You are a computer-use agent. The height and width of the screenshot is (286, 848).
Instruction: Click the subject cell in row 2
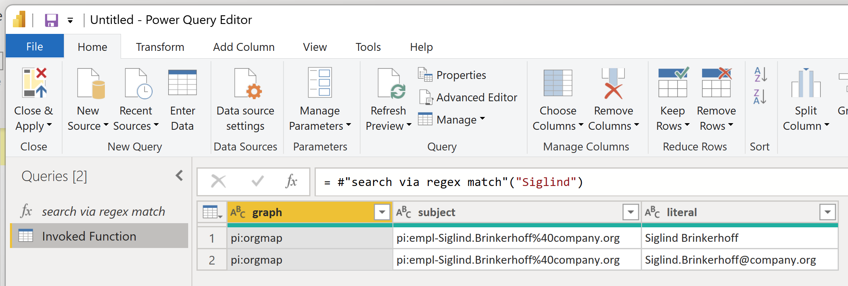pyautogui.click(x=517, y=260)
